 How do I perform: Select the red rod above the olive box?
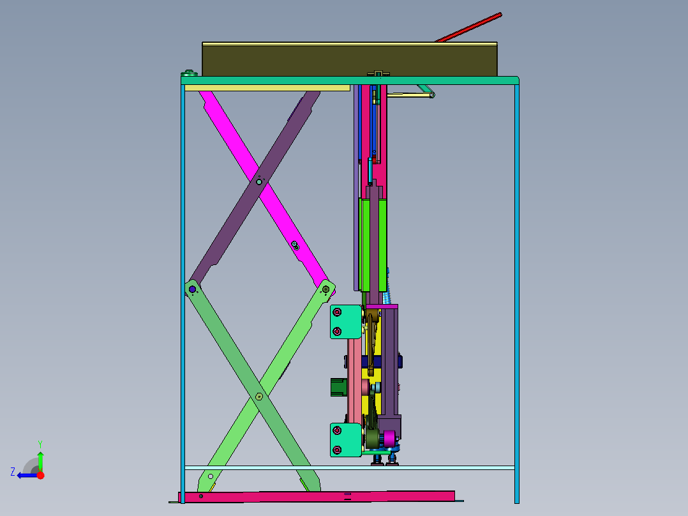(x=469, y=27)
